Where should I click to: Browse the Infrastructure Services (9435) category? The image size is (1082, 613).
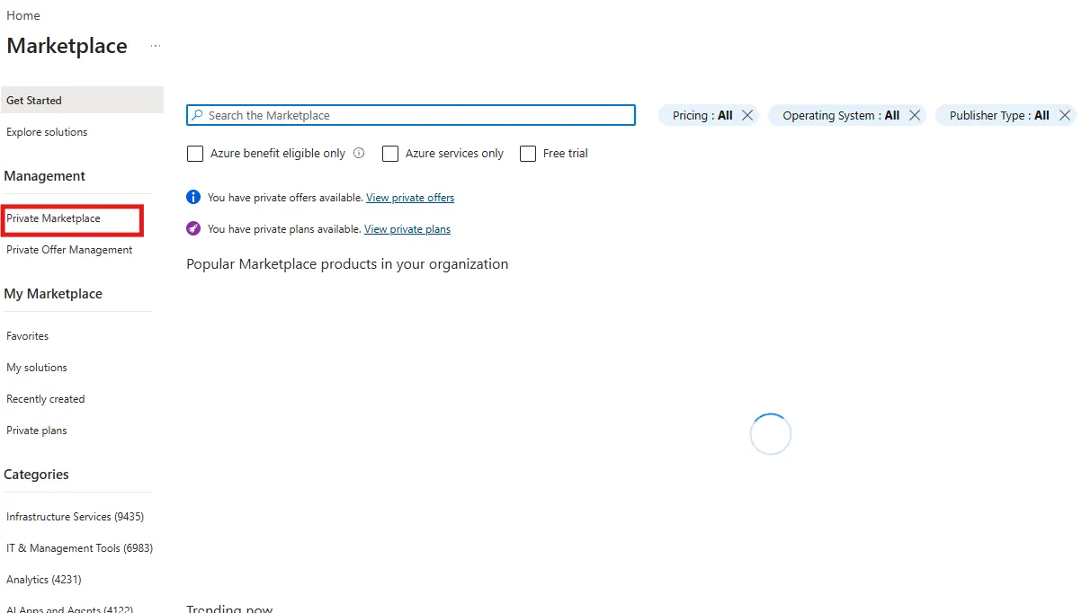(76, 517)
